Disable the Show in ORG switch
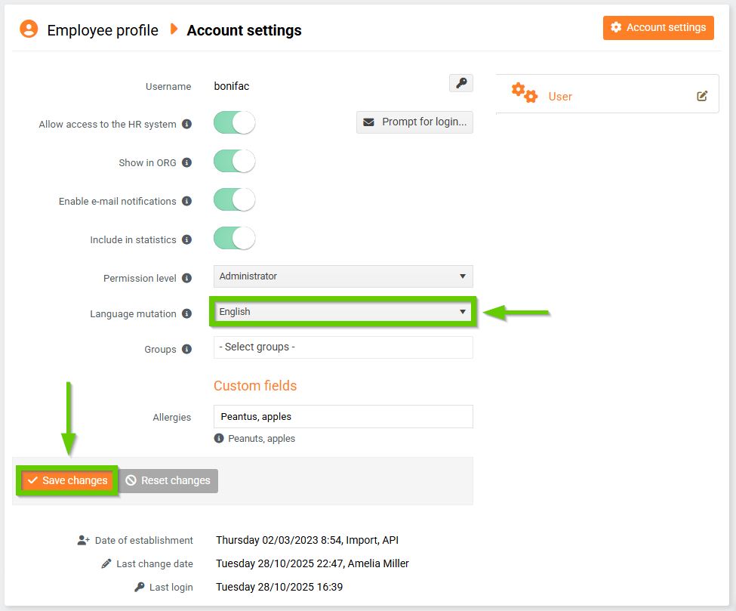736x611 pixels. pos(235,161)
